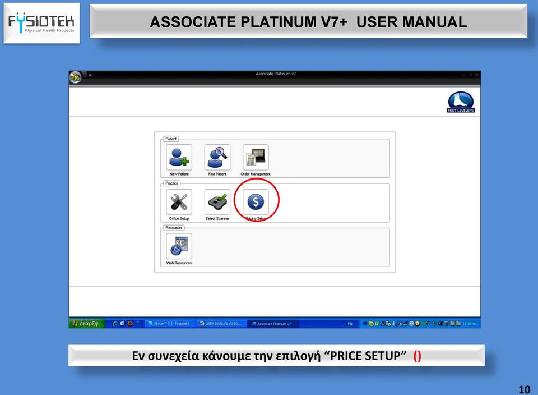The image size is (538, 395).
Task: Minimize the Associate Platinum v7 window
Action: (x=464, y=74)
